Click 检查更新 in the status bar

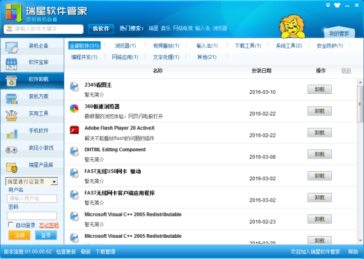66,252
